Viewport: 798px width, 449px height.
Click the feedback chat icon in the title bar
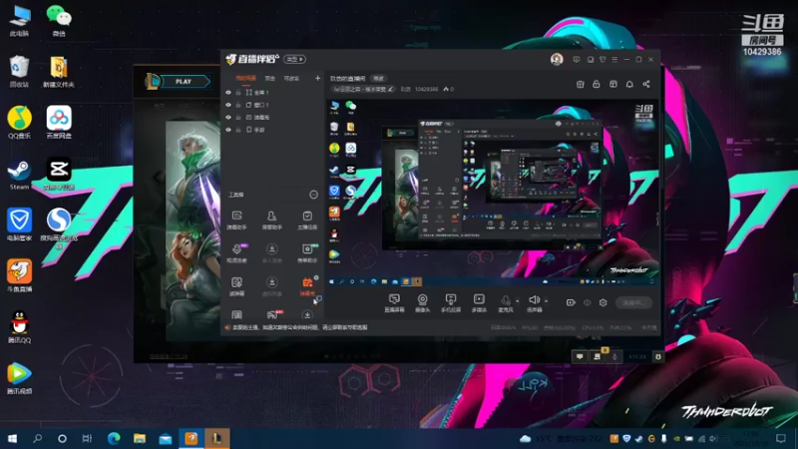click(577, 60)
